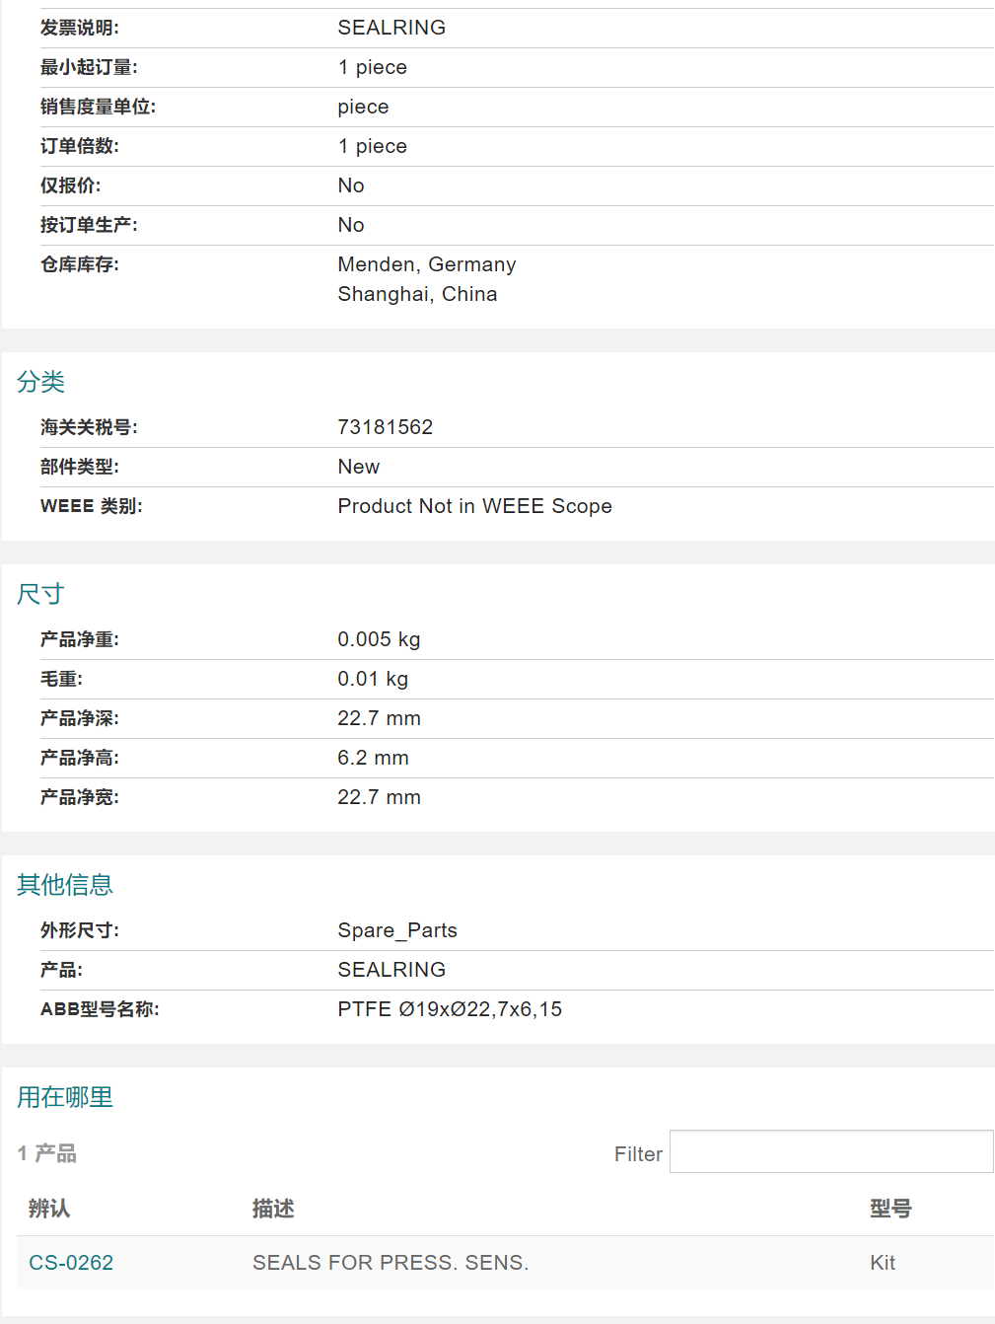Sort by the 描述 column header
This screenshot has width=995, height=1324.
[273, 1209]
